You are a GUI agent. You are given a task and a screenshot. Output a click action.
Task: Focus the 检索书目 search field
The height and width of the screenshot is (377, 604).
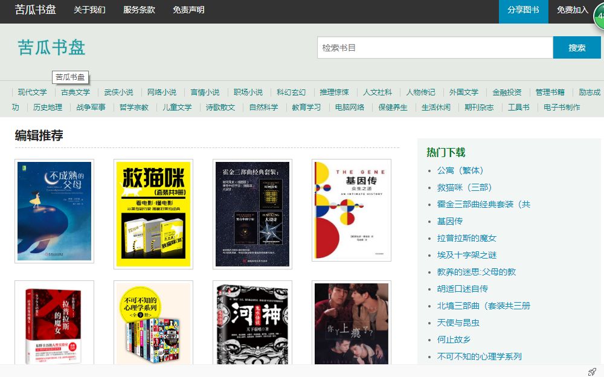point(435,48)
